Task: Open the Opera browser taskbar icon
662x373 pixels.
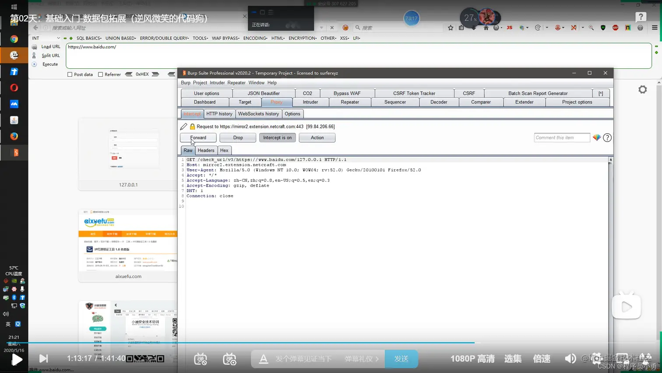Action: point(14,88)
